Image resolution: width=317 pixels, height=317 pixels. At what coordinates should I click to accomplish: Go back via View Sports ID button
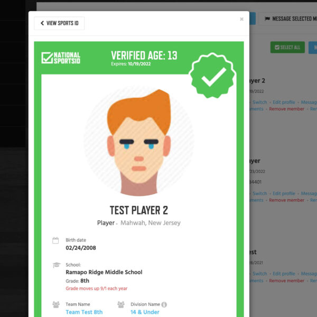(59, 23)
